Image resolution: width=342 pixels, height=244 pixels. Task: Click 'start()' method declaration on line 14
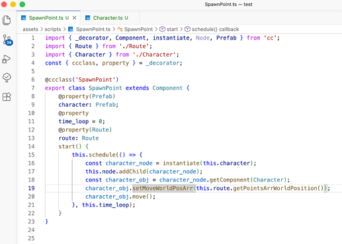point(70,146)
